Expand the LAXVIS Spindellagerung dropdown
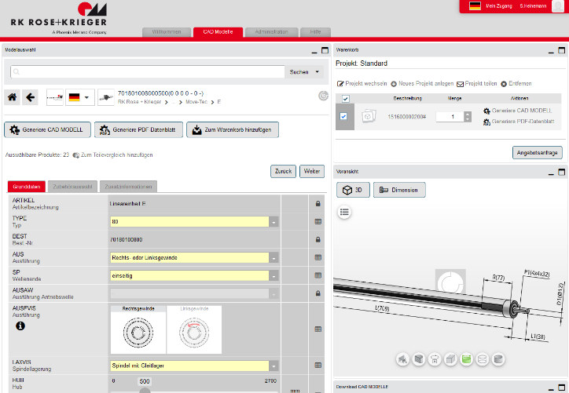The width and height of the screenshot is (569, 393). [x=274, y=366]
